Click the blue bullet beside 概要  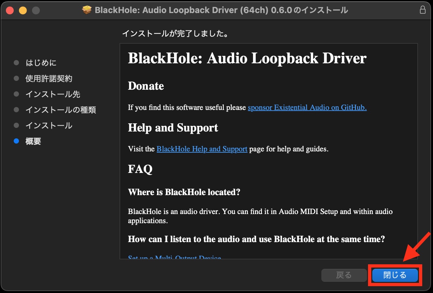16,141
